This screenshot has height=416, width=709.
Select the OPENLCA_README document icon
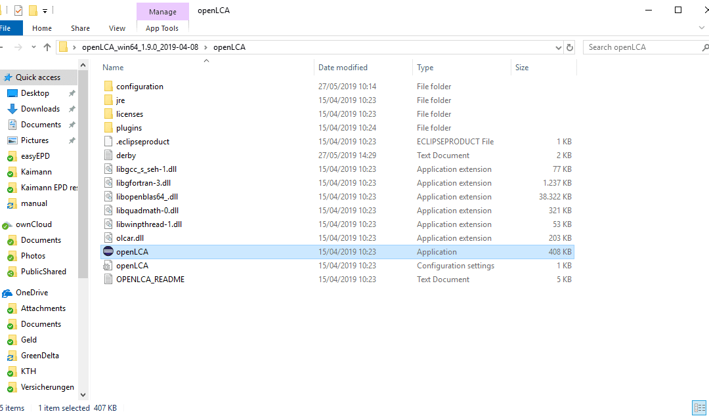pos(108,280)
